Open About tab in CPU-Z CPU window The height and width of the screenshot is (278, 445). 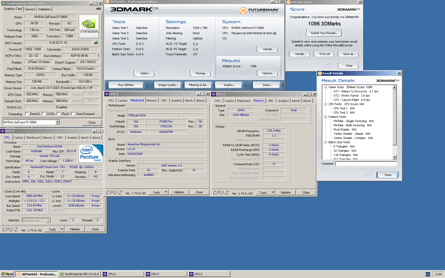96,138
